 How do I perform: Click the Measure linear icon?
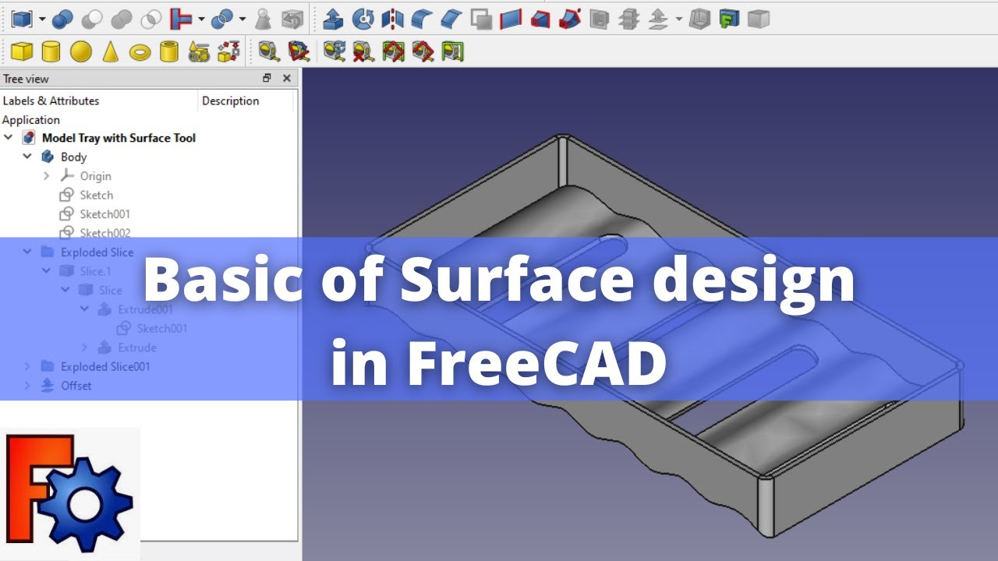coord(269,51)
